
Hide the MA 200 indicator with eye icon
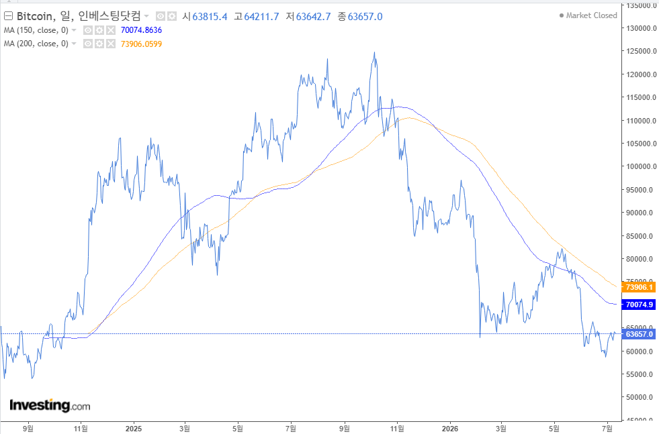click(88, 44)
